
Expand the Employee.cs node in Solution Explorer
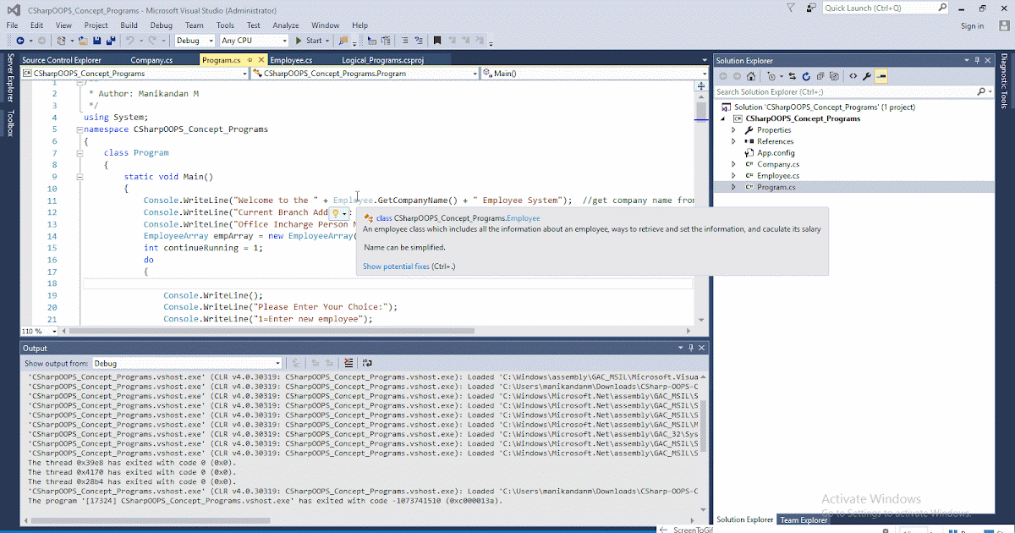[733, 176]
